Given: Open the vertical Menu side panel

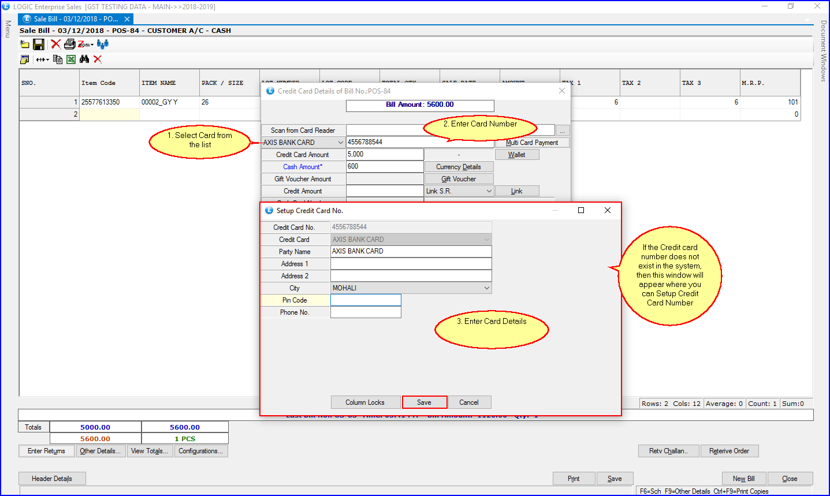Looking at the screenshot, I should (x=8, y=29).
